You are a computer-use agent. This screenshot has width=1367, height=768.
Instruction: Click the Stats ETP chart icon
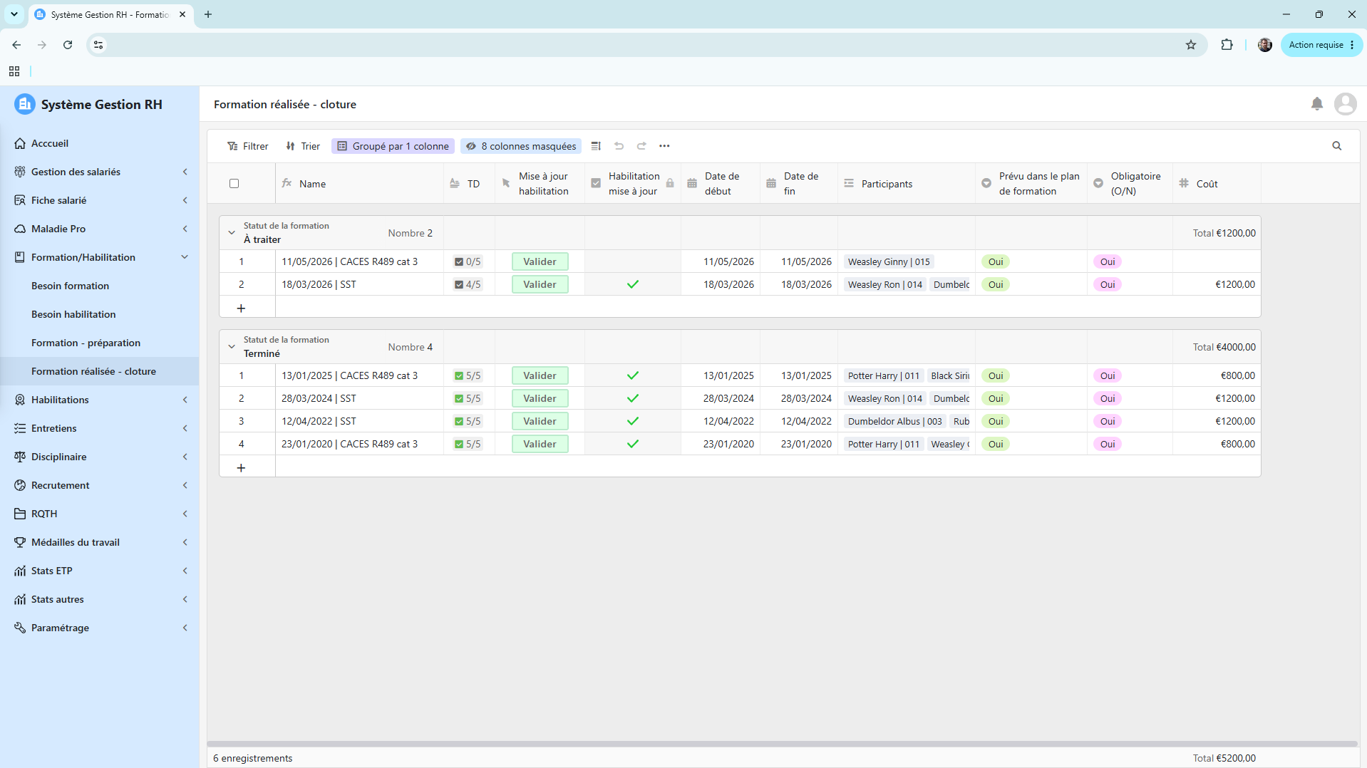click(20, 571)
